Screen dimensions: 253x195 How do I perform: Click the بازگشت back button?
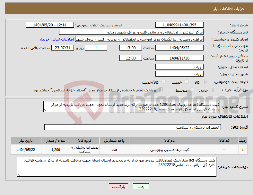pyautogui.click(x=118, y=186)
